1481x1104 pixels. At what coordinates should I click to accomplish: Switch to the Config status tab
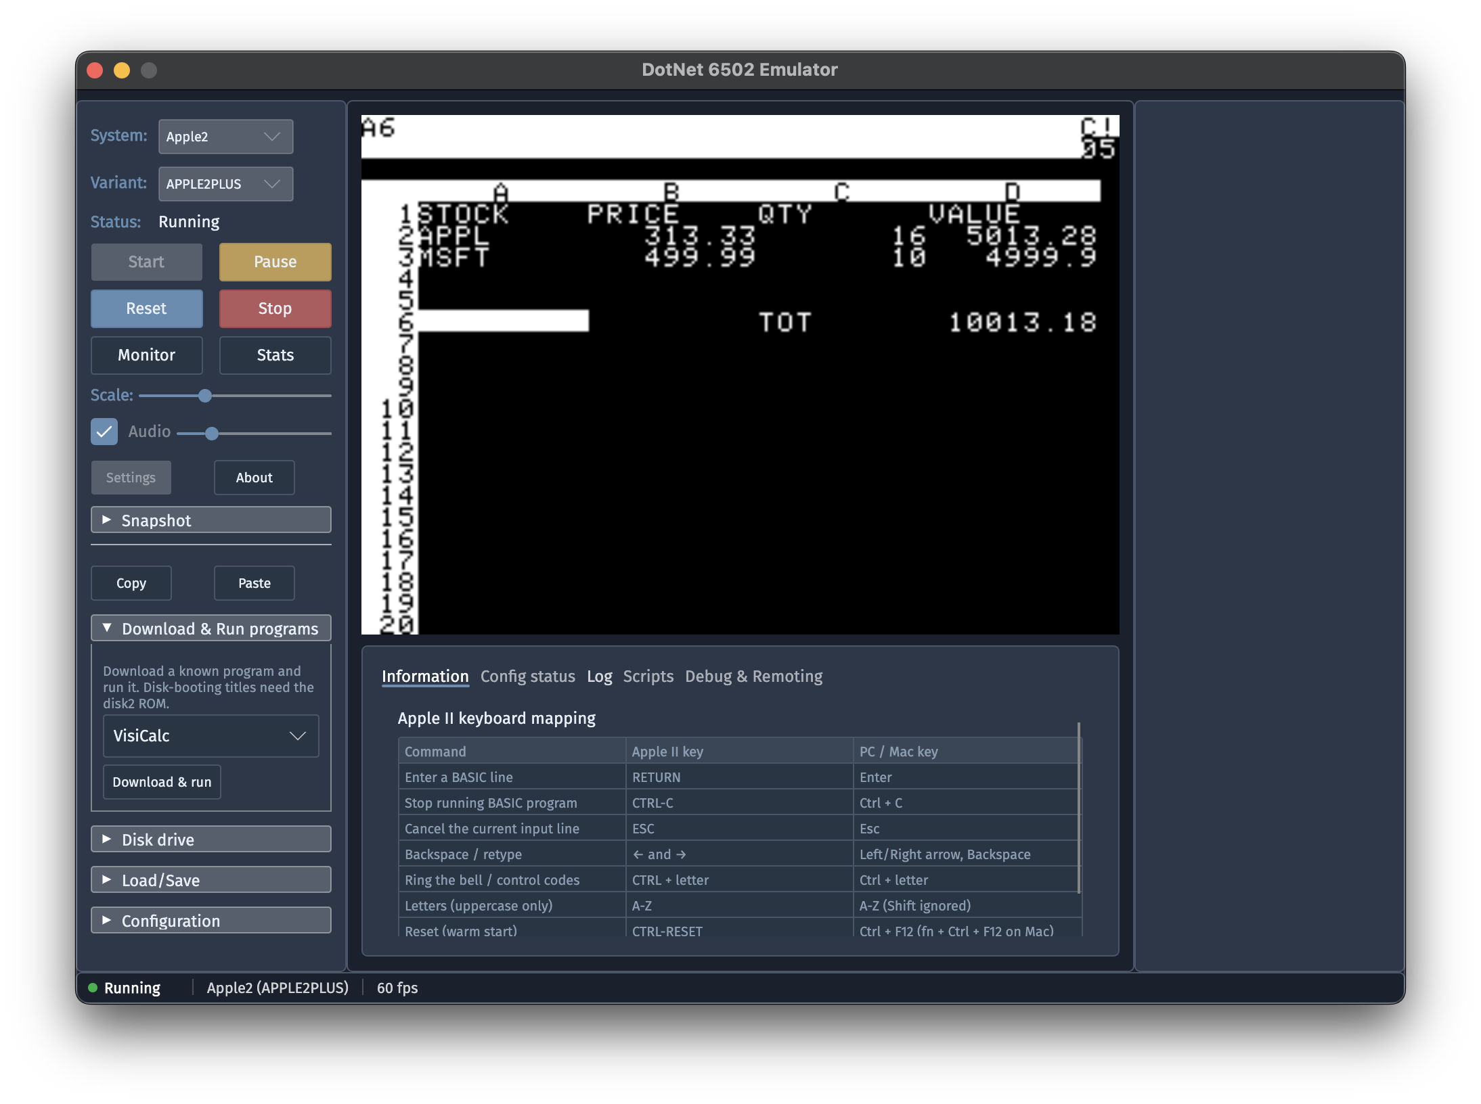pyautogui.click(x=527, y=676)
